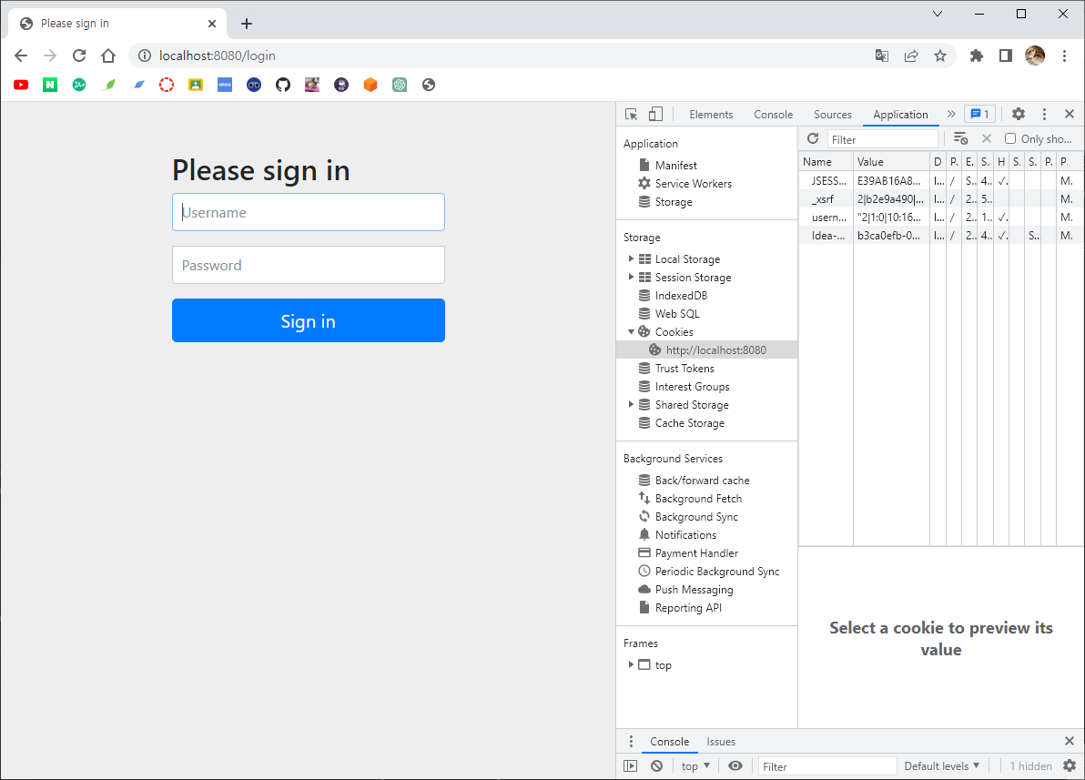Click the console Filter text box
Screen dimensions: 1085x780
pyautogui.click(x=827, y=765)
